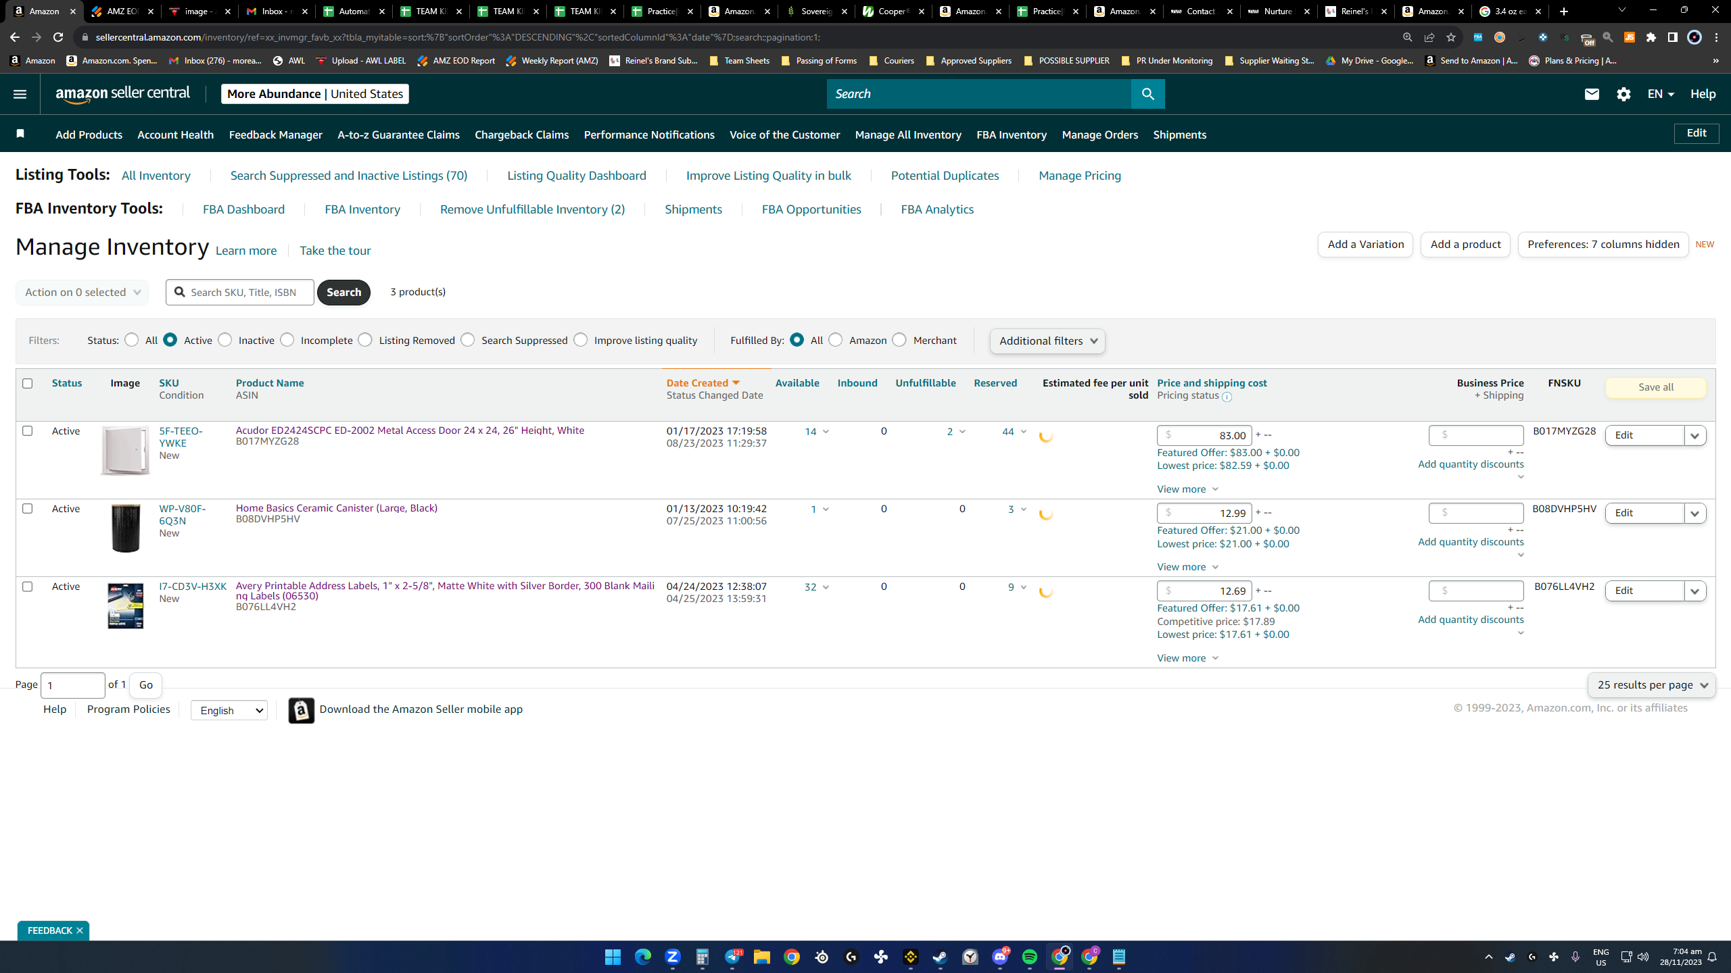
Task: Open the Chrome three-dot menu
Action: 1717,37
